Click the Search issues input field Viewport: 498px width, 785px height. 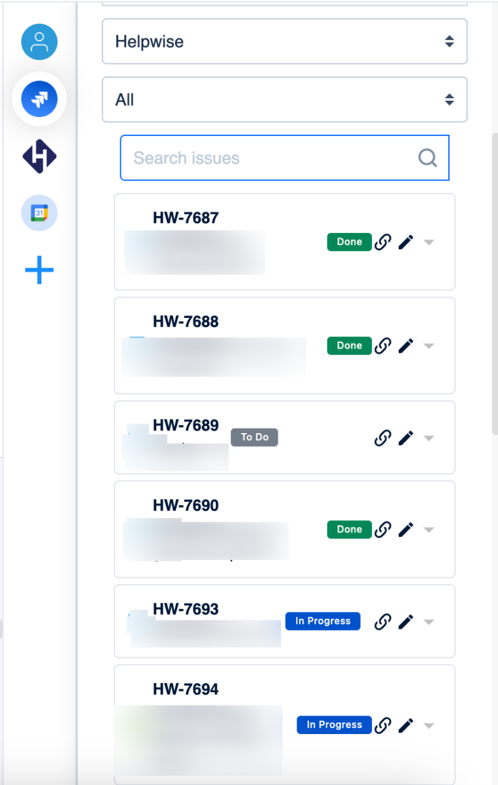tap(261, 158)
